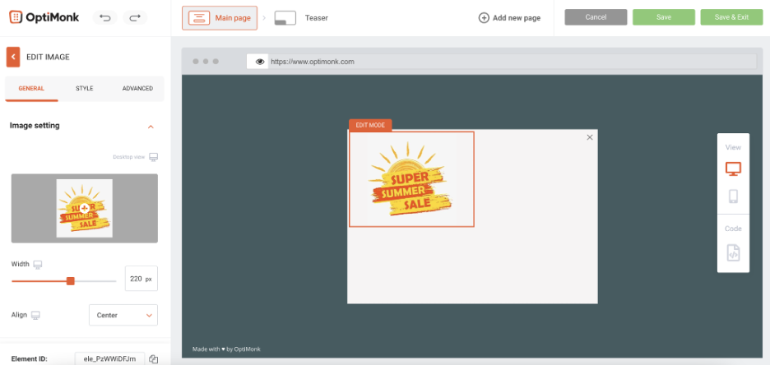Switch to the Teaser page
This screenshot has width=770, height=365.
316,18
